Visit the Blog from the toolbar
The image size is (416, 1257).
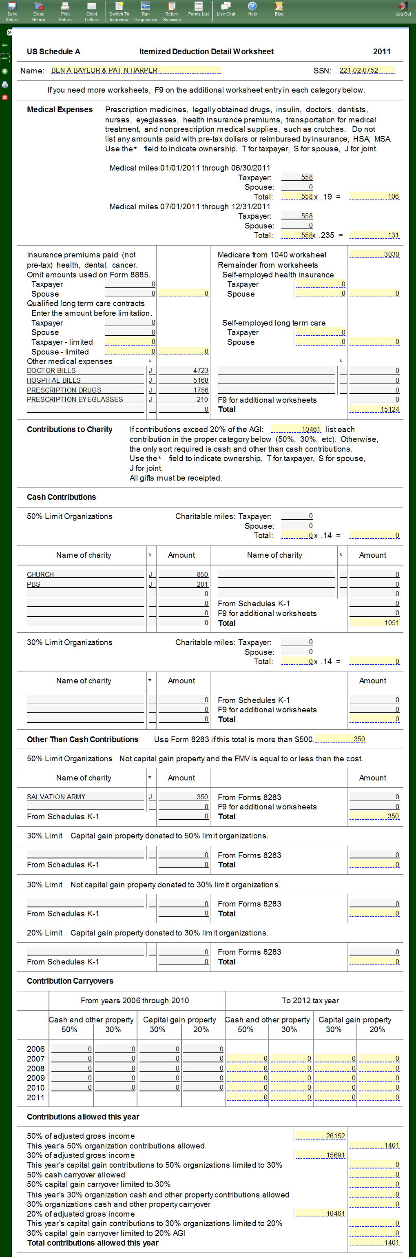279,9
